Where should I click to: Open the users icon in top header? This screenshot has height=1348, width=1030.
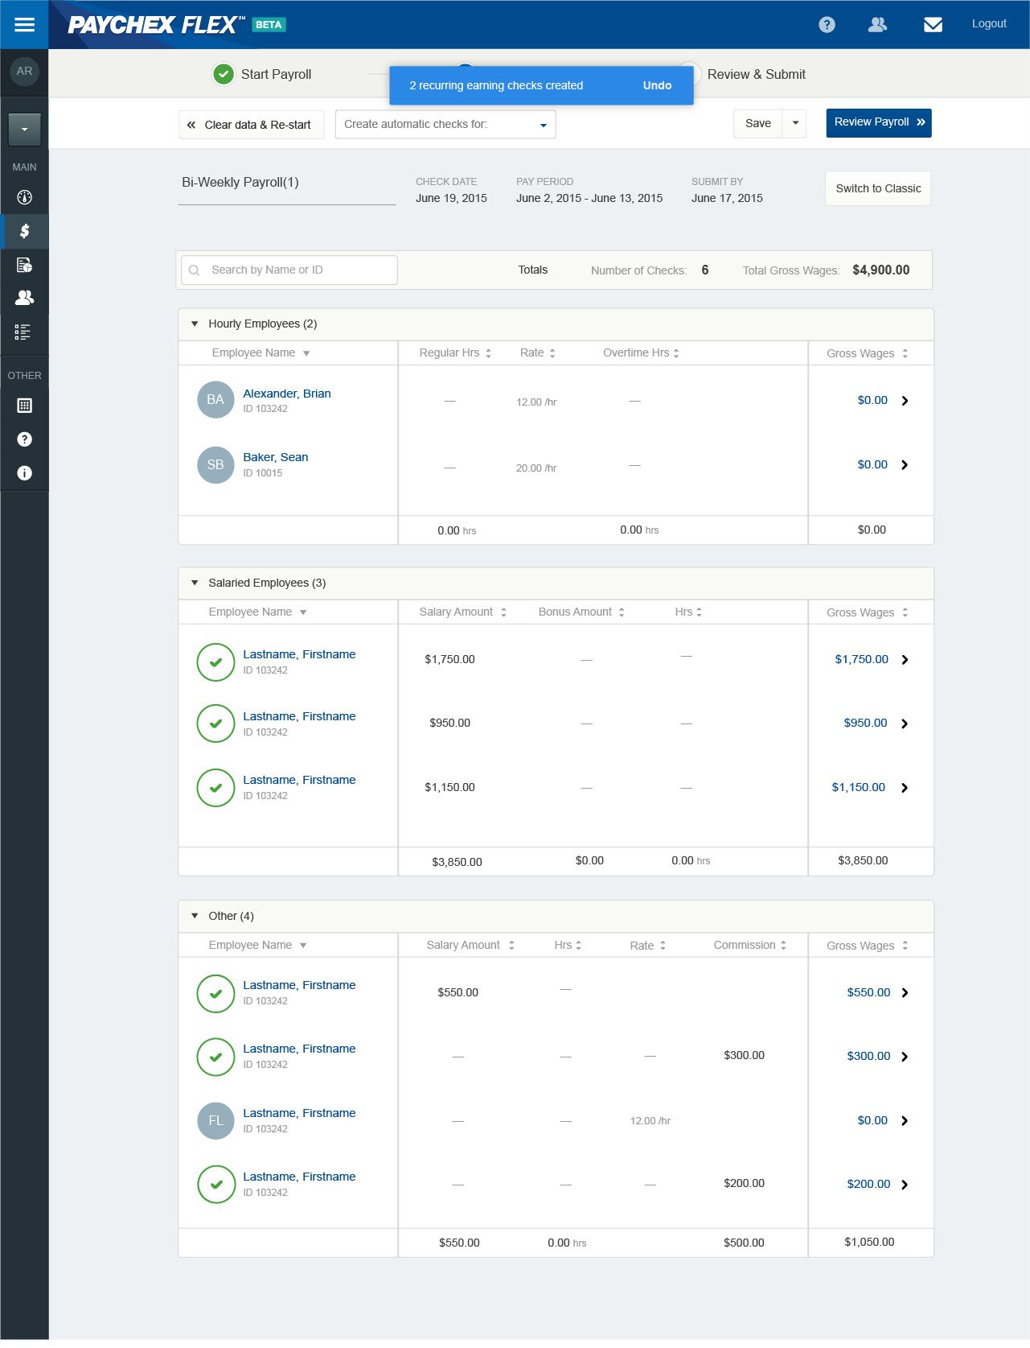tap(877, 25)
